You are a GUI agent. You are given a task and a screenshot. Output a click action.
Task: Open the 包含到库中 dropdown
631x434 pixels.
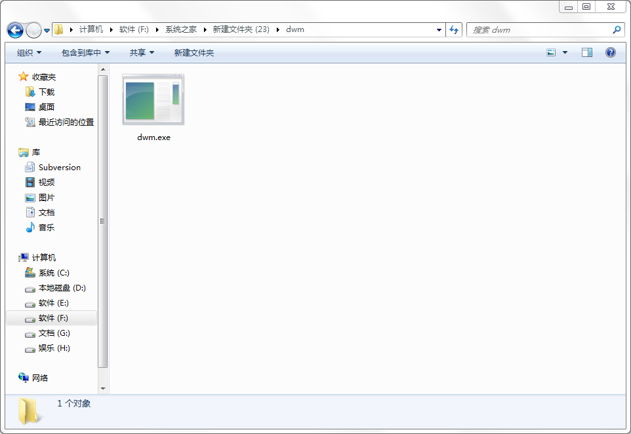[x=85, y=52]
